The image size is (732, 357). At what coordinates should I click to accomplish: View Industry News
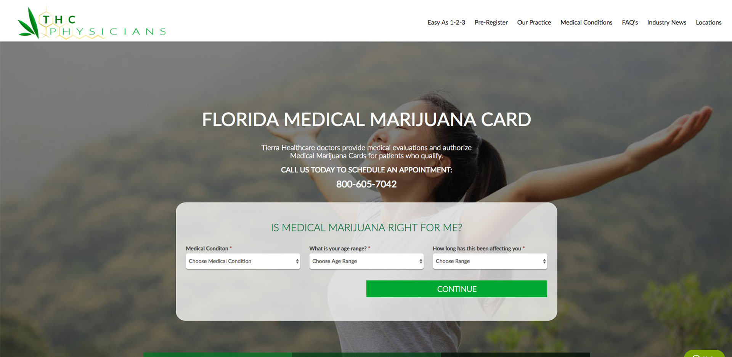667,22
